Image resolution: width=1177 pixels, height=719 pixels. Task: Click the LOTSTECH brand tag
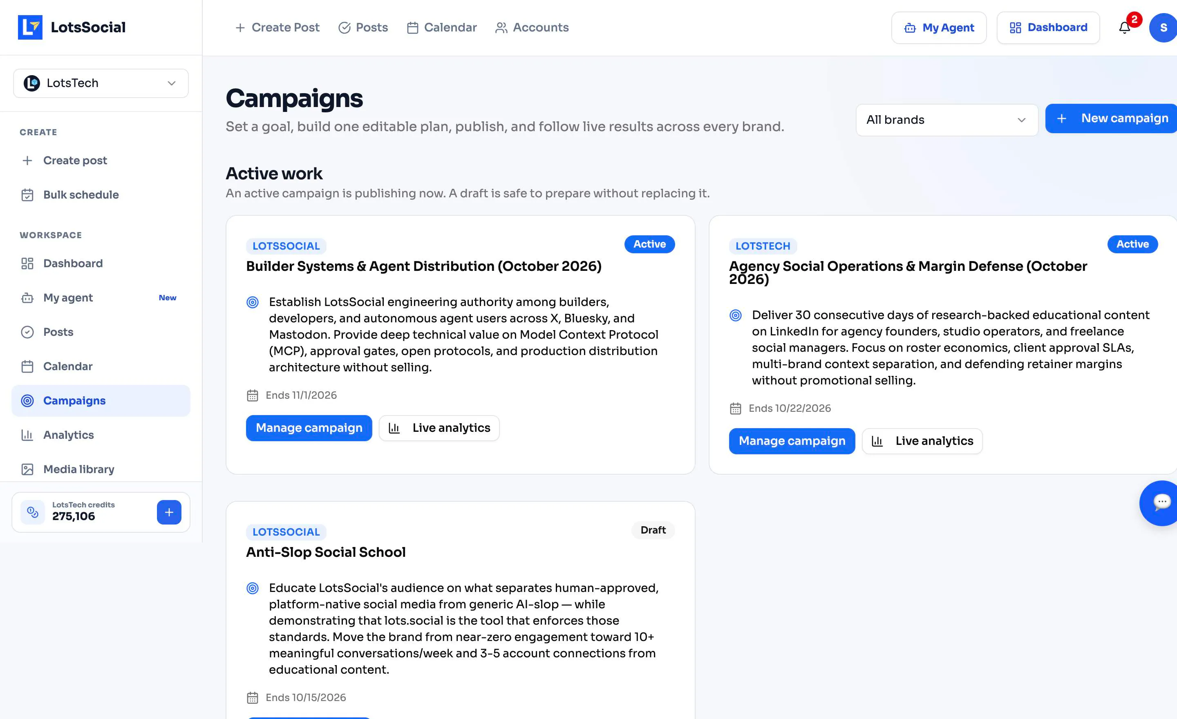click(x=763, y=246)
